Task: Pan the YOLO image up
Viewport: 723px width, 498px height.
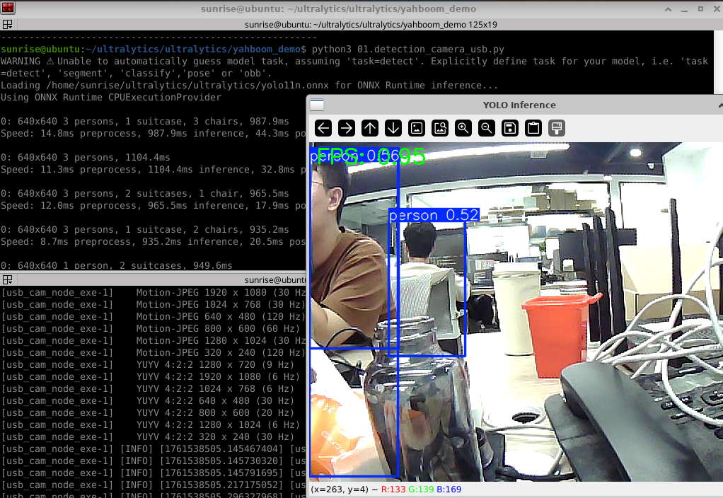Action: [370, 128]
